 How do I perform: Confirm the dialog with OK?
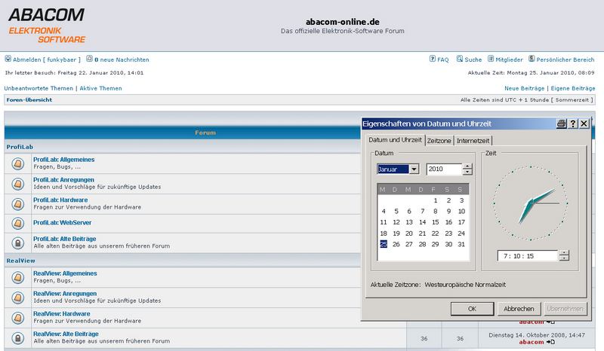click(x=473, y=309)
